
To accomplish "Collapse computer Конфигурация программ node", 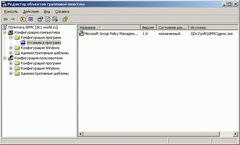I will click(x=11, y=37).
